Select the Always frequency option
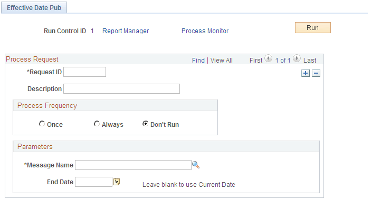 [x=97, y=124]
